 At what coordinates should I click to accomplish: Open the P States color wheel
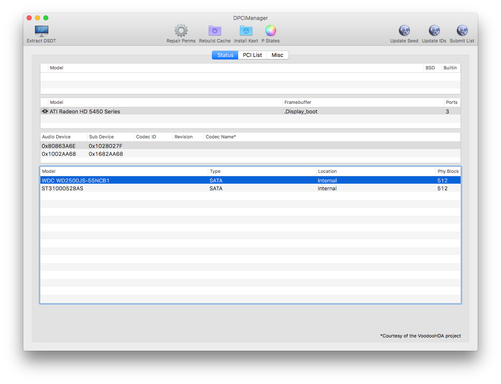tap(270, 31)
